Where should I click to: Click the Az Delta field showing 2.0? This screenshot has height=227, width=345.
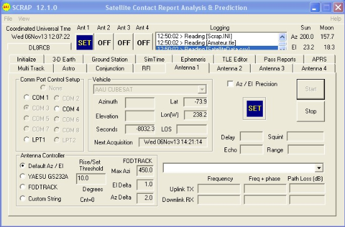point(146,198)
